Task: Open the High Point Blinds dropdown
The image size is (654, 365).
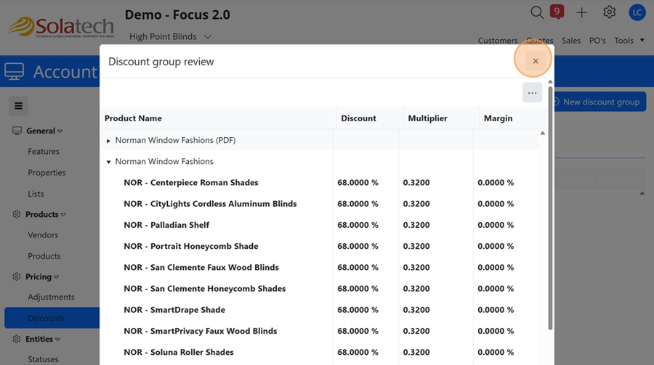Action: (x=170, y=36)
